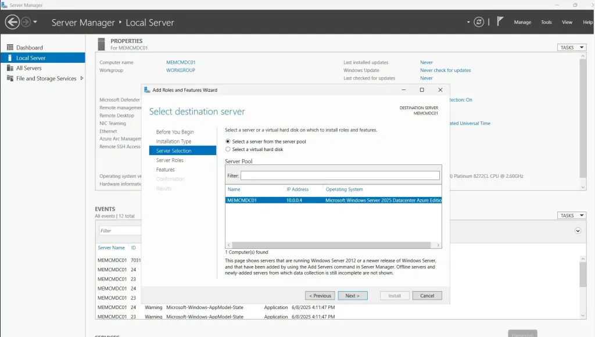
Task: Click Never check for updates link
Action: 445,70
